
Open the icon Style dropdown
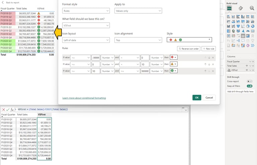coord(189,40)
